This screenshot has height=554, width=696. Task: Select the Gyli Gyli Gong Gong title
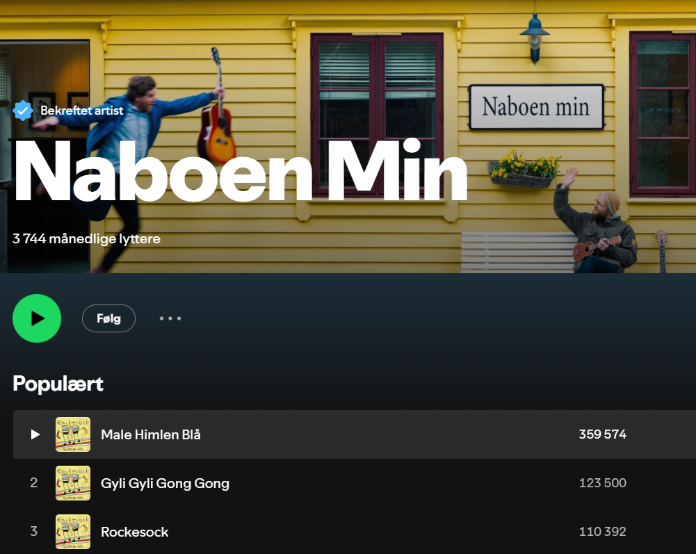pyautogui.click(x=165, y=483)
